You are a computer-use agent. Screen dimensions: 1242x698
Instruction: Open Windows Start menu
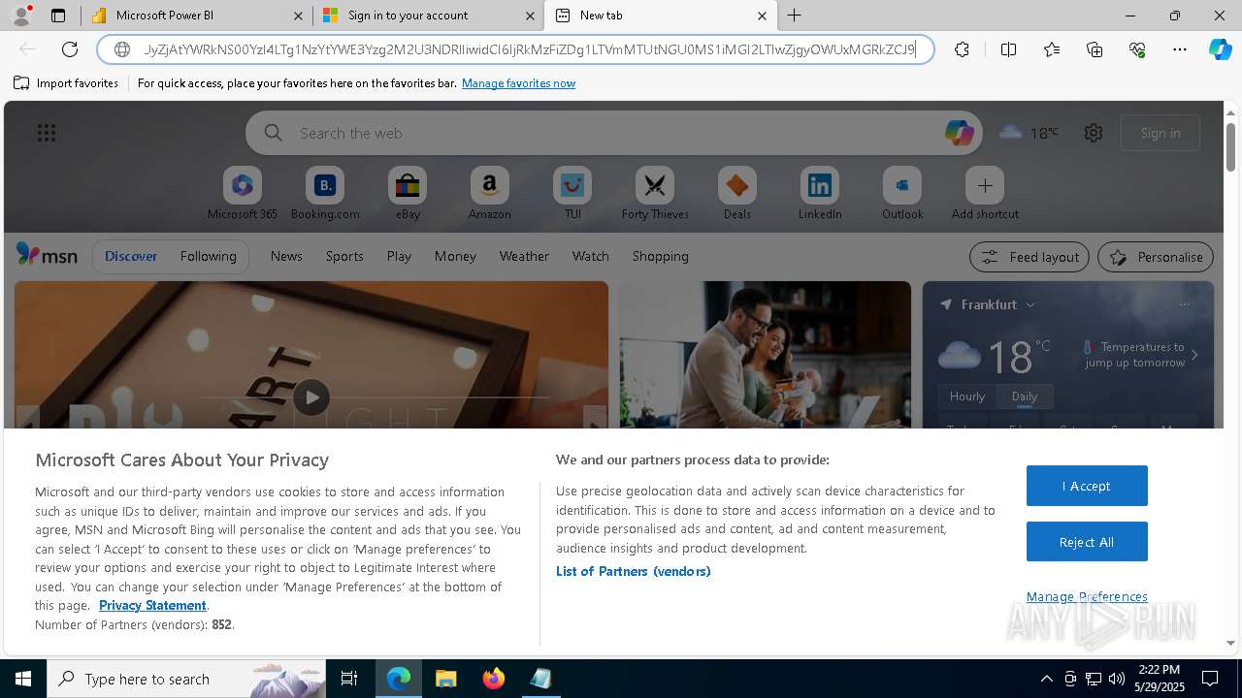(x=23, y=679)
